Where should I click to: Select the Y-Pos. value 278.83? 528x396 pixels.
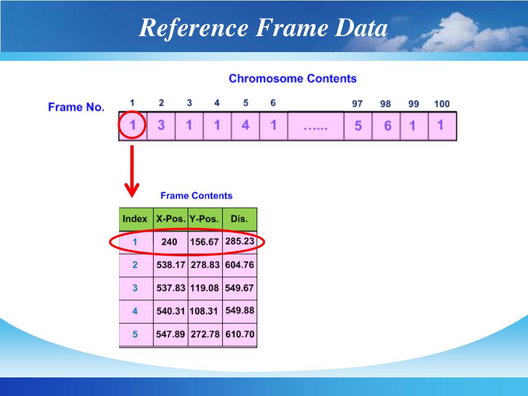(x=205, y=265)
